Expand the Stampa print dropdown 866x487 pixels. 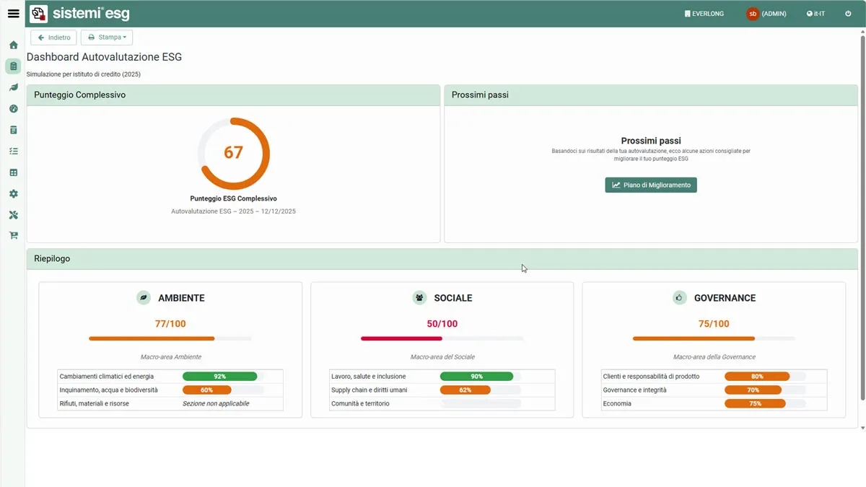(107, 38)
